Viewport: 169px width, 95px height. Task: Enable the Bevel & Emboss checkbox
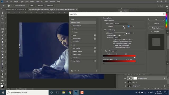point(71,26)
